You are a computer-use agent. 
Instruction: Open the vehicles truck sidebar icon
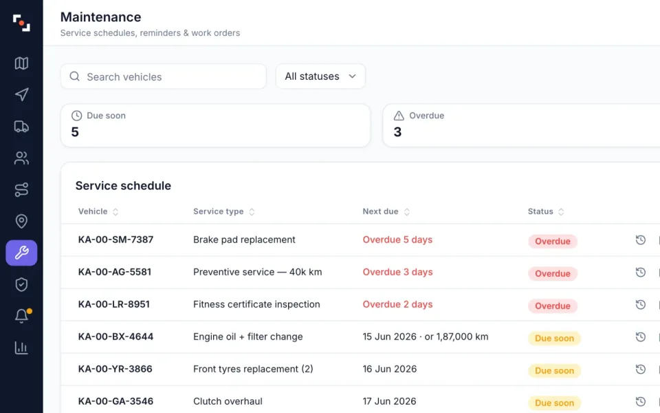[21, 127]
